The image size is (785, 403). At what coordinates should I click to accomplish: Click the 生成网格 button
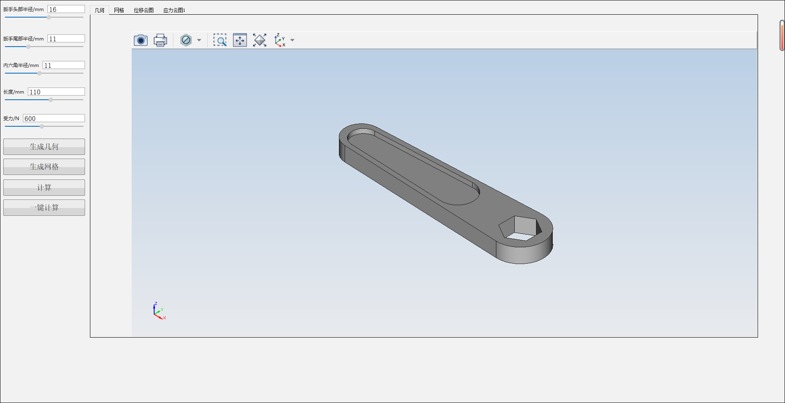pyautogui.click(x=44, y=167)
